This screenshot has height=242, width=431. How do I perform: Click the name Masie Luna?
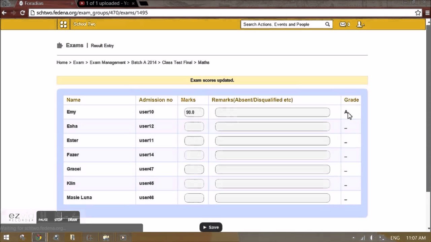coord(79,198)
